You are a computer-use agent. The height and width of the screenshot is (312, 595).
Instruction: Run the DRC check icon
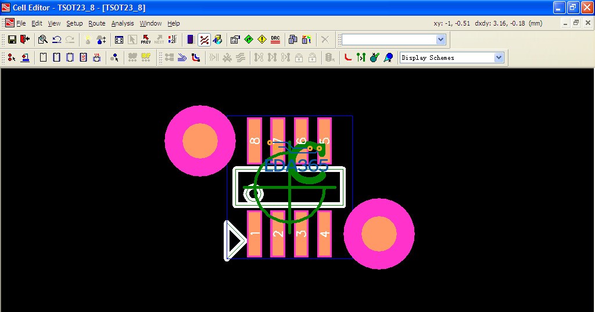point(275,40)
